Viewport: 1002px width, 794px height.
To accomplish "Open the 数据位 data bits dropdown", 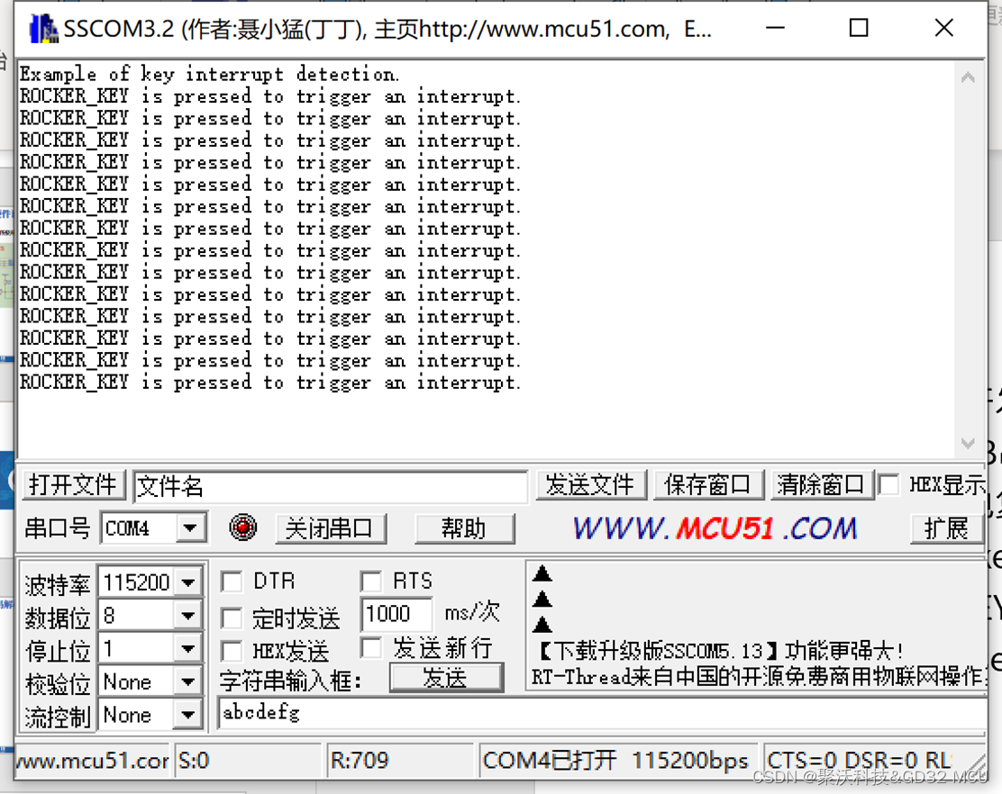I will (x=187, y=615).
